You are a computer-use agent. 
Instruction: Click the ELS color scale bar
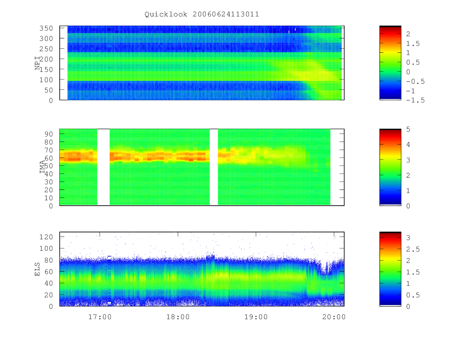tap(390, 269)
